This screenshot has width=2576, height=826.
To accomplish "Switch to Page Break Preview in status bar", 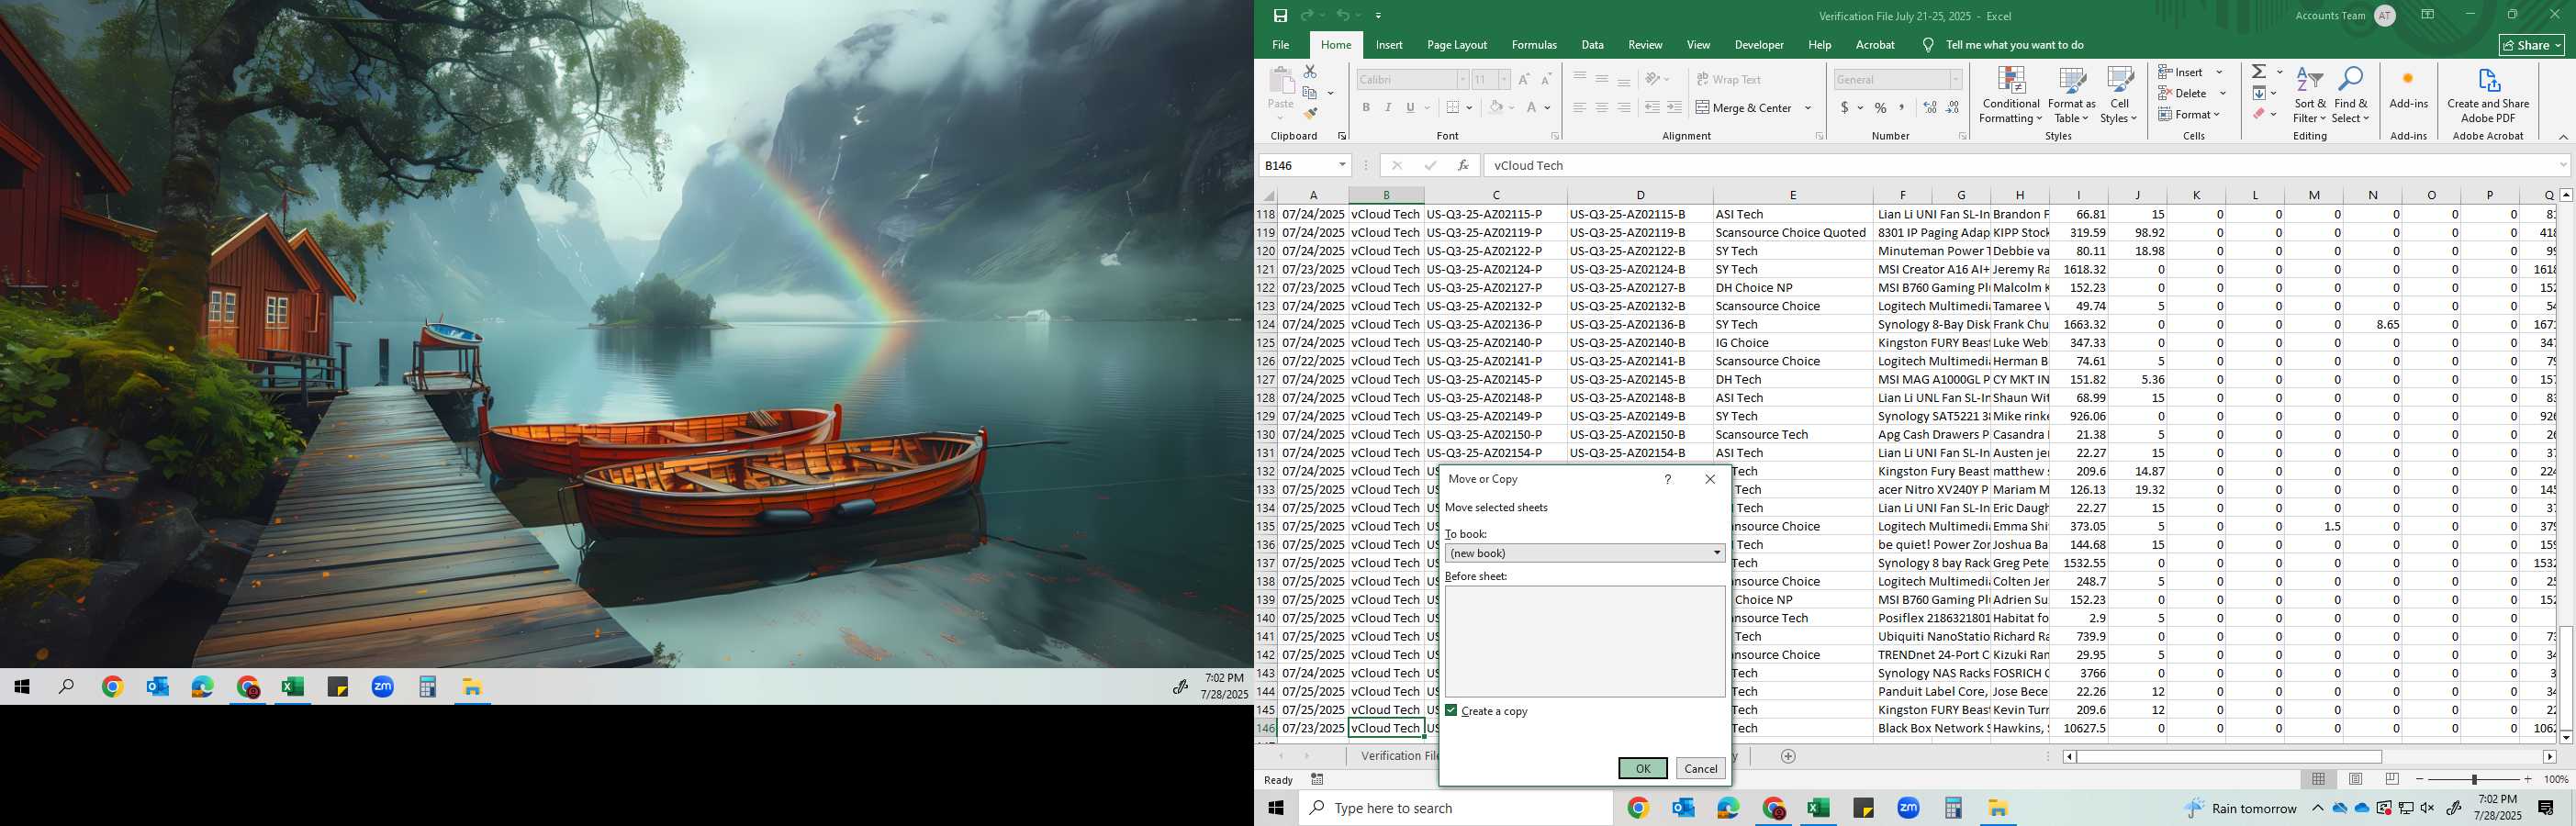I will pyautogui.click(x=2392, y=779).
